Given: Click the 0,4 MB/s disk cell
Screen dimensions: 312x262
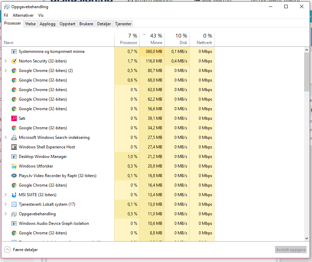Looking at the screenshot, I should [x=177, y=61].
